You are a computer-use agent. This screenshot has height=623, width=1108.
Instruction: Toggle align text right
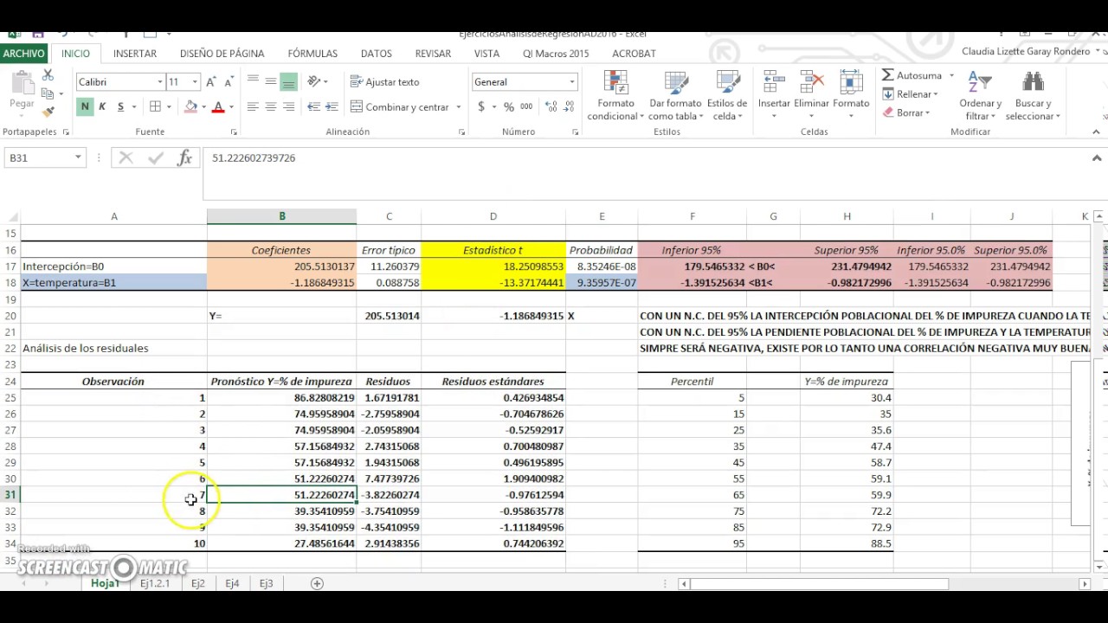pos(288,106)
